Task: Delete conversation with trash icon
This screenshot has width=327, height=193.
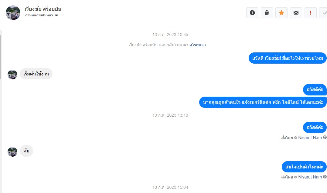Action: 267,13
